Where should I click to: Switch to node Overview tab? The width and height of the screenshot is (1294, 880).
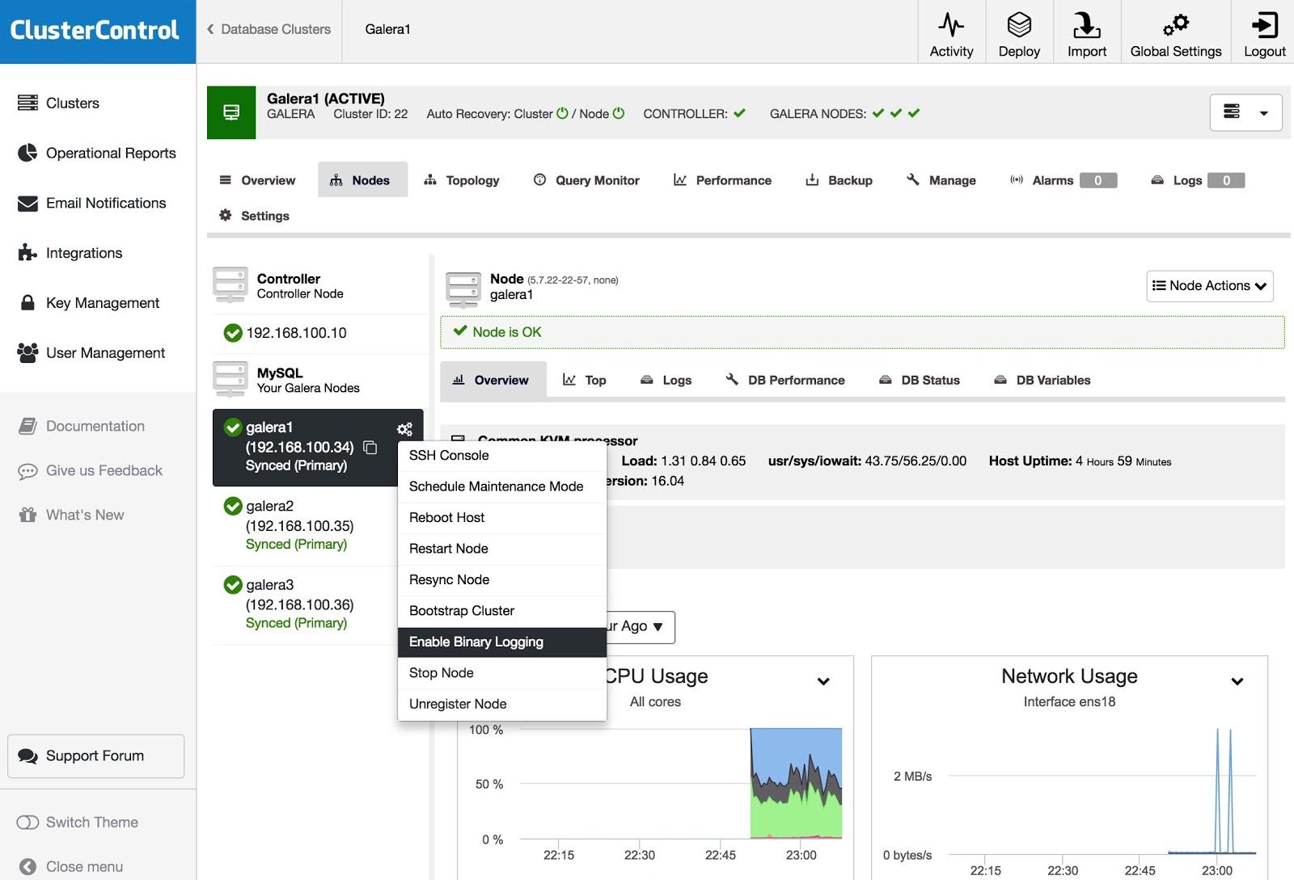point(493,380)
